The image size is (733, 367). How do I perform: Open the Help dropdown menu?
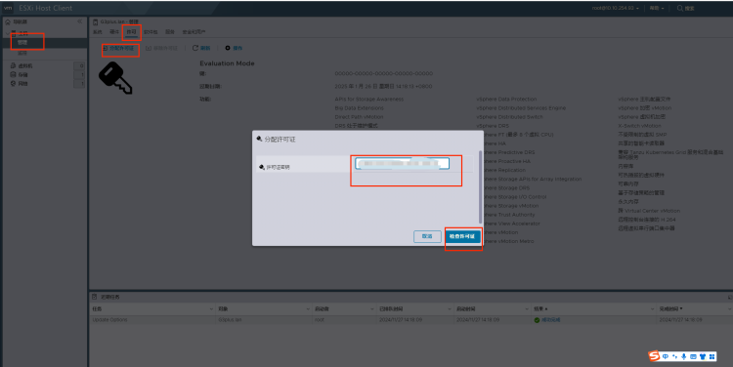point(657,9)
